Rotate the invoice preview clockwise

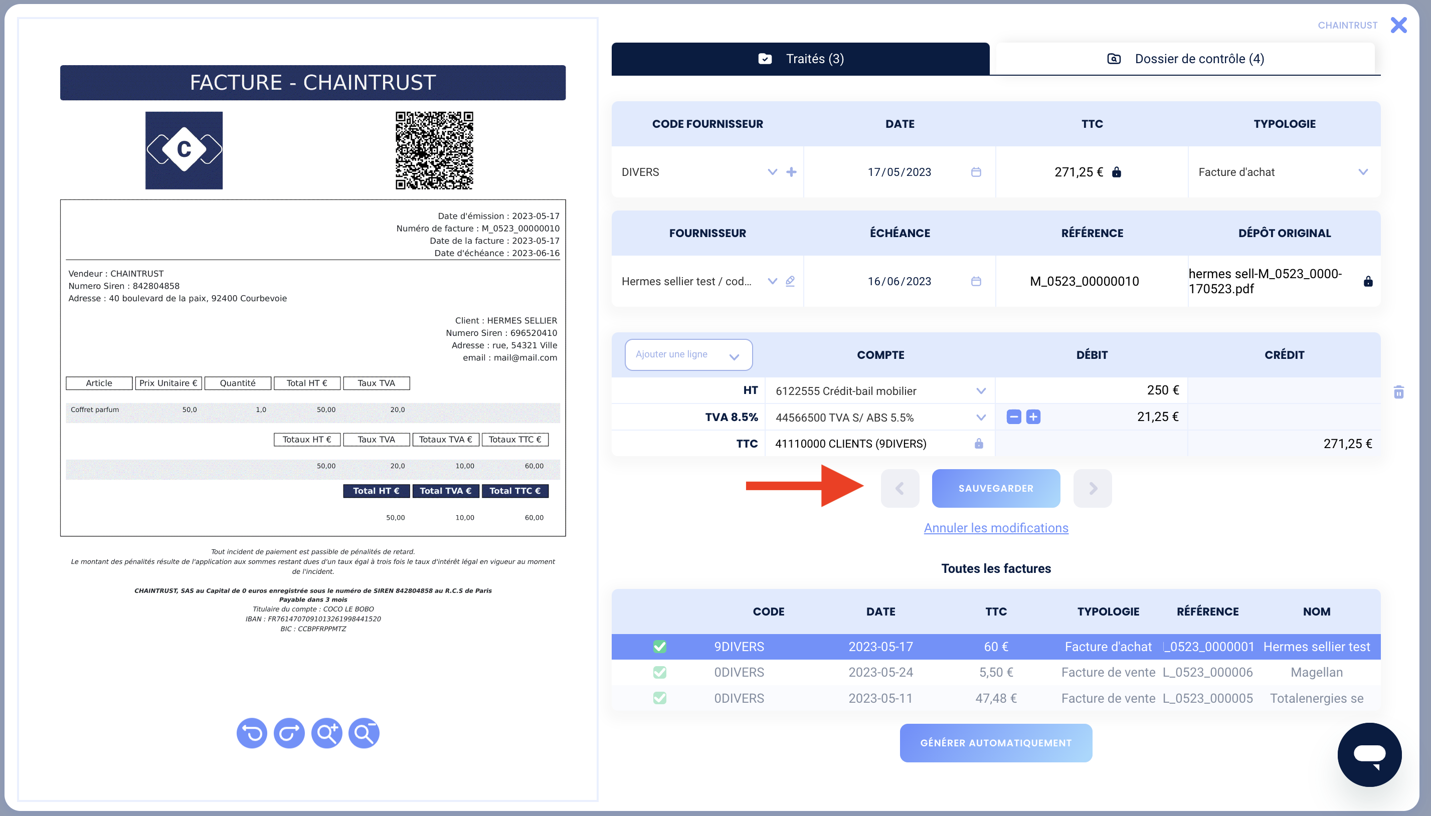click(x=289, y=732)
